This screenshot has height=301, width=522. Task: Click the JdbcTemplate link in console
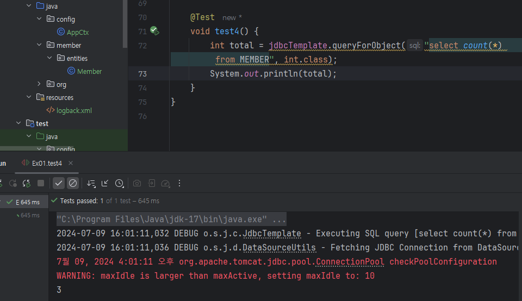click(x=272, y=234)
